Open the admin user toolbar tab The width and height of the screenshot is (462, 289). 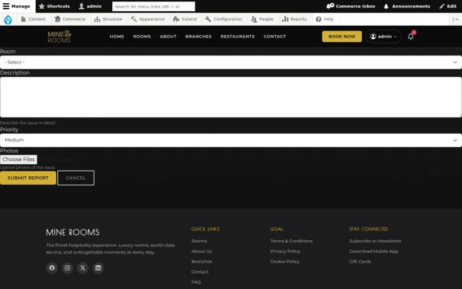(x=90, y=6)
